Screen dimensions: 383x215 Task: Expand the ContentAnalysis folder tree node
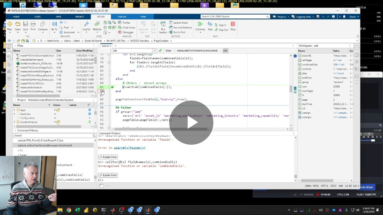(15, 122)
